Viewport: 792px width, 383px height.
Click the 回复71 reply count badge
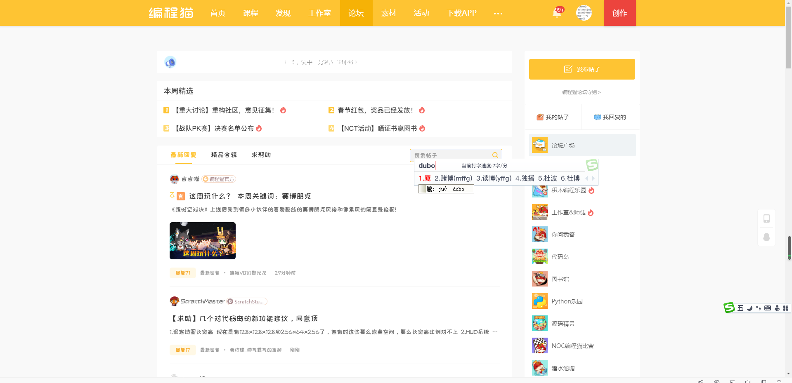(x=183, y=273)
